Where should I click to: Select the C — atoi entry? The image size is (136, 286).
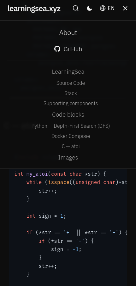click(71, 146)
